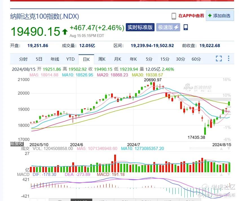Select the 日K tab
240x201 pixels.
86,59
